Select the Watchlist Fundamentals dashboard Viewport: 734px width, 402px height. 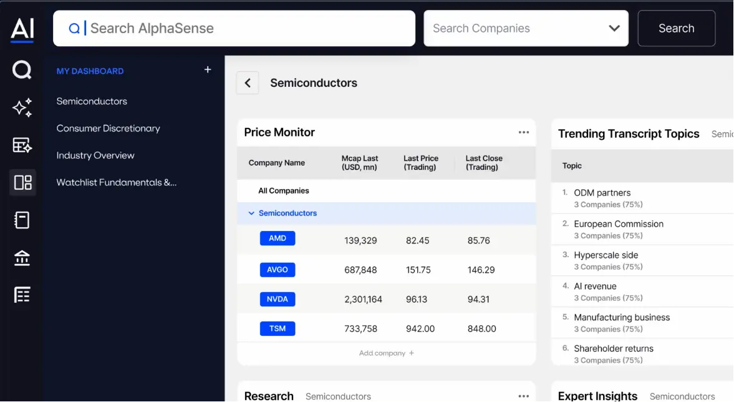pos(116,182)
